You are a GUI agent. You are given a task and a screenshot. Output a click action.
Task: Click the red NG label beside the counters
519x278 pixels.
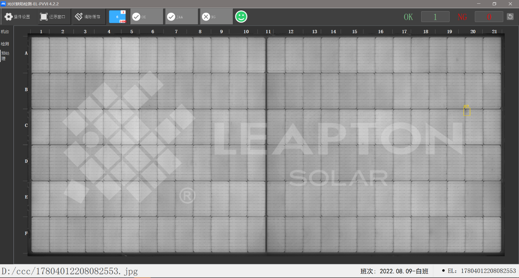(x=462, y=17)
